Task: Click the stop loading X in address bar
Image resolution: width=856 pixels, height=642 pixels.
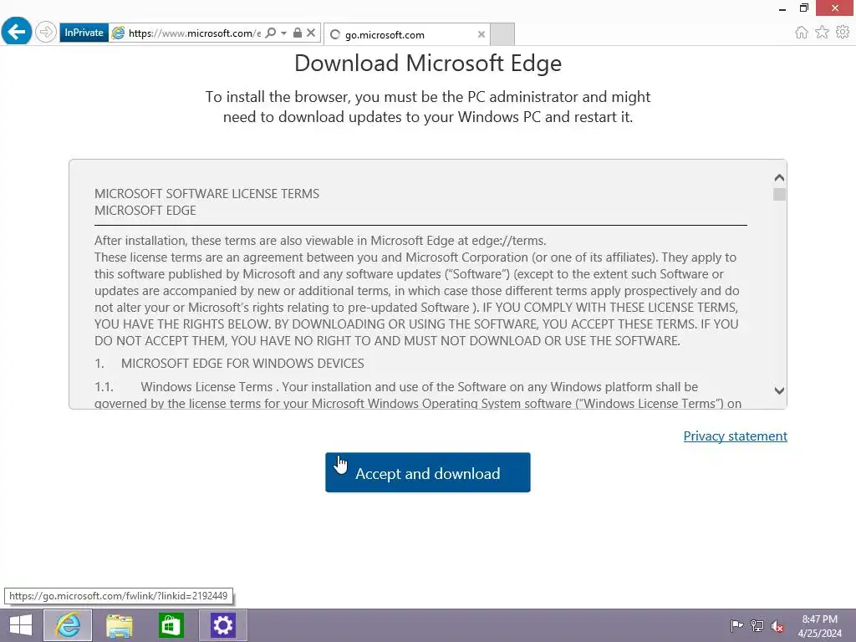Action: tap(311, 33)
